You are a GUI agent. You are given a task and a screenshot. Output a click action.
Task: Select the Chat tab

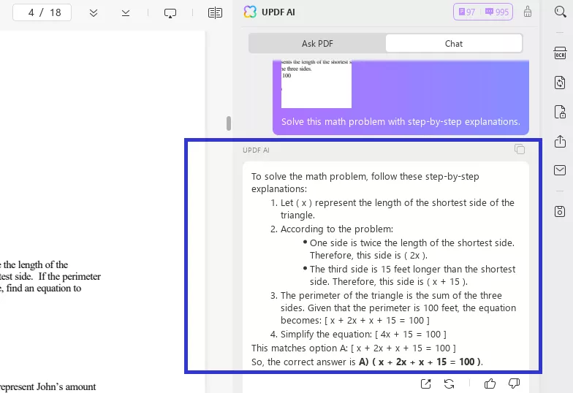(454, 43)
